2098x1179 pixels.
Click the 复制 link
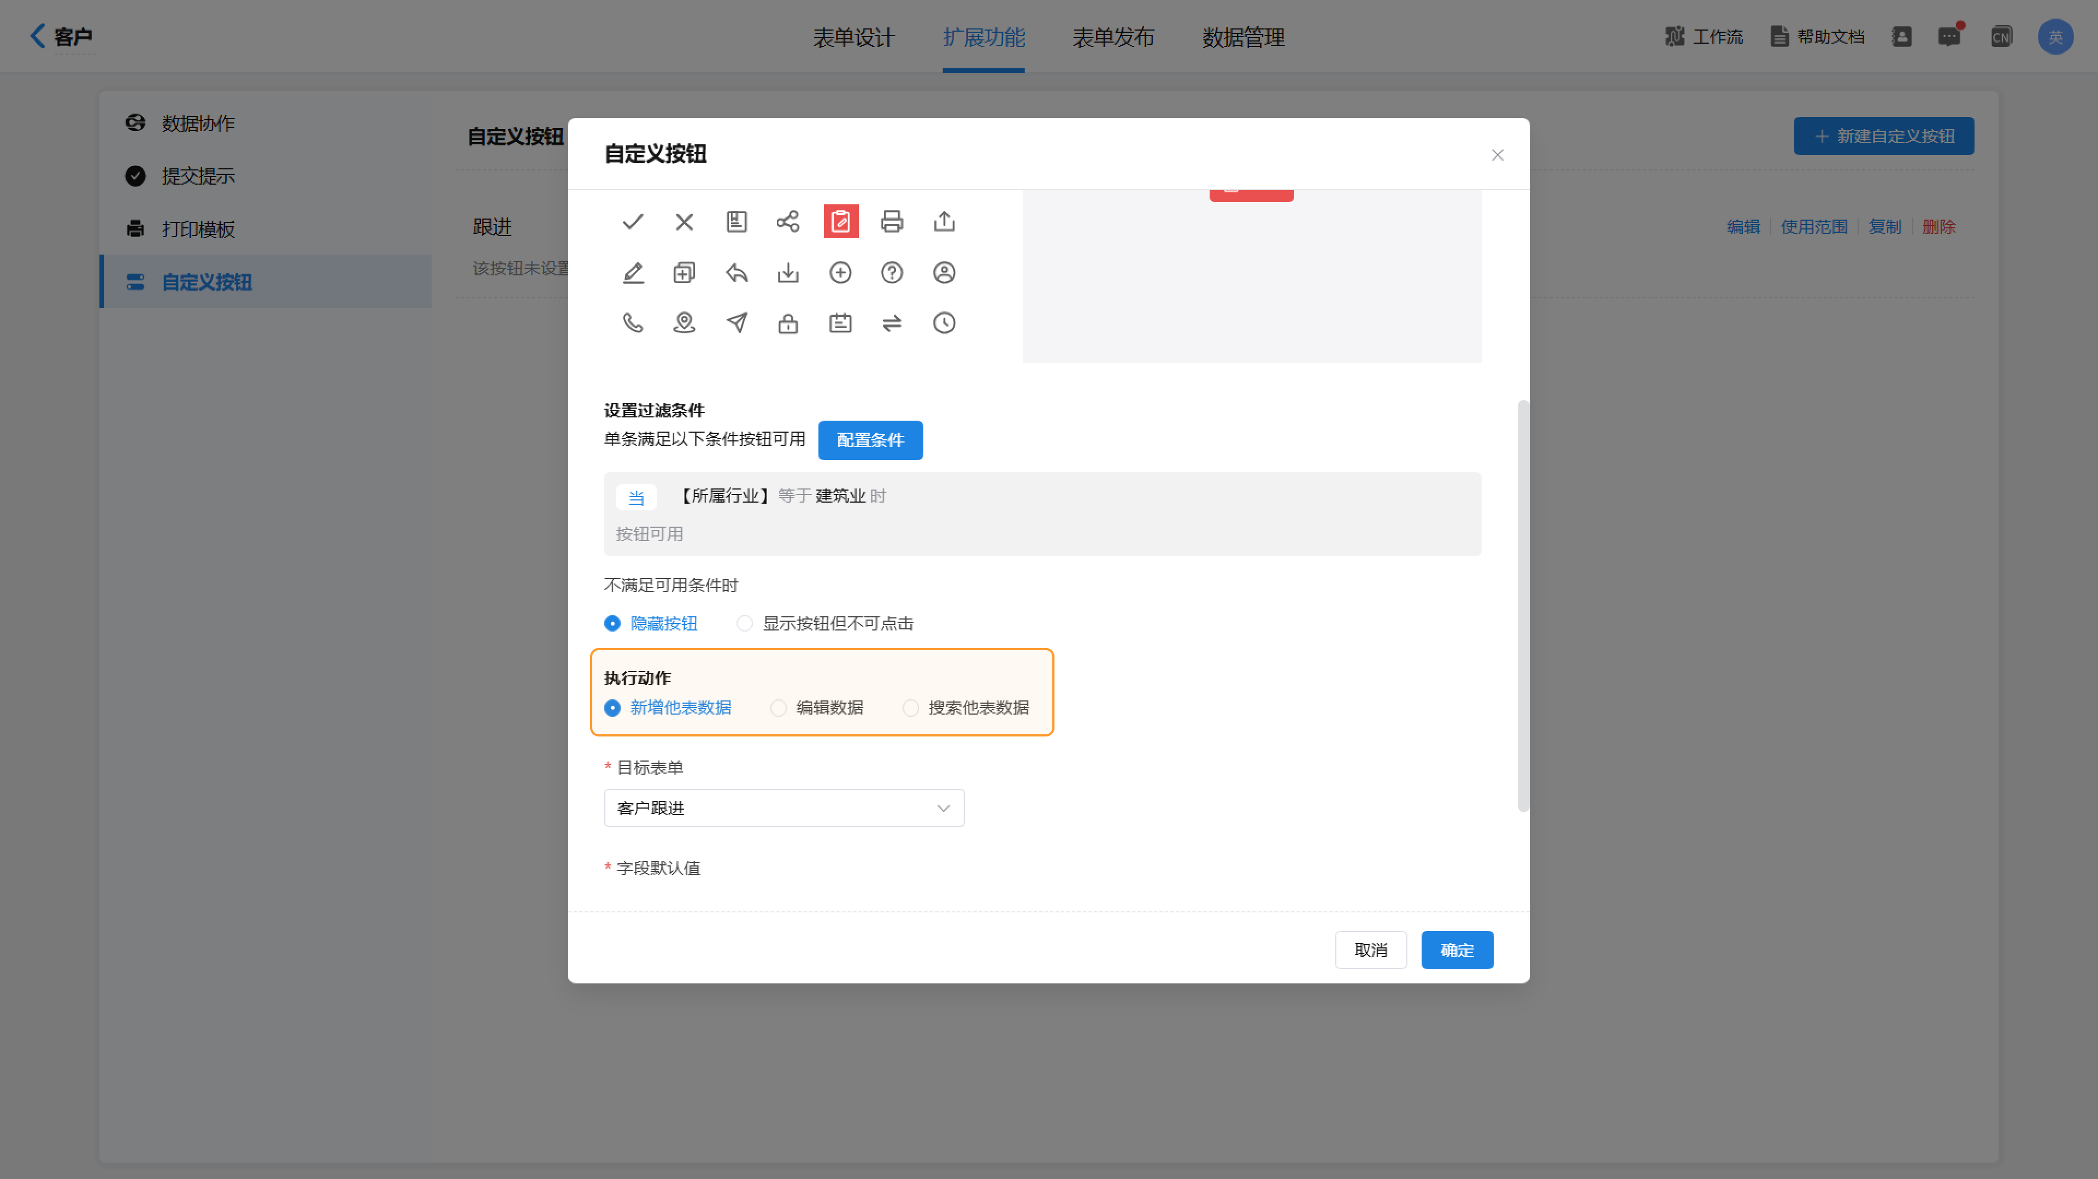click(1884, 226)
